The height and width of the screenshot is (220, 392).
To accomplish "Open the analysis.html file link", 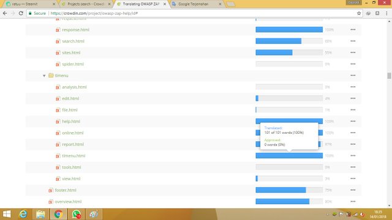I will [74, 87].
